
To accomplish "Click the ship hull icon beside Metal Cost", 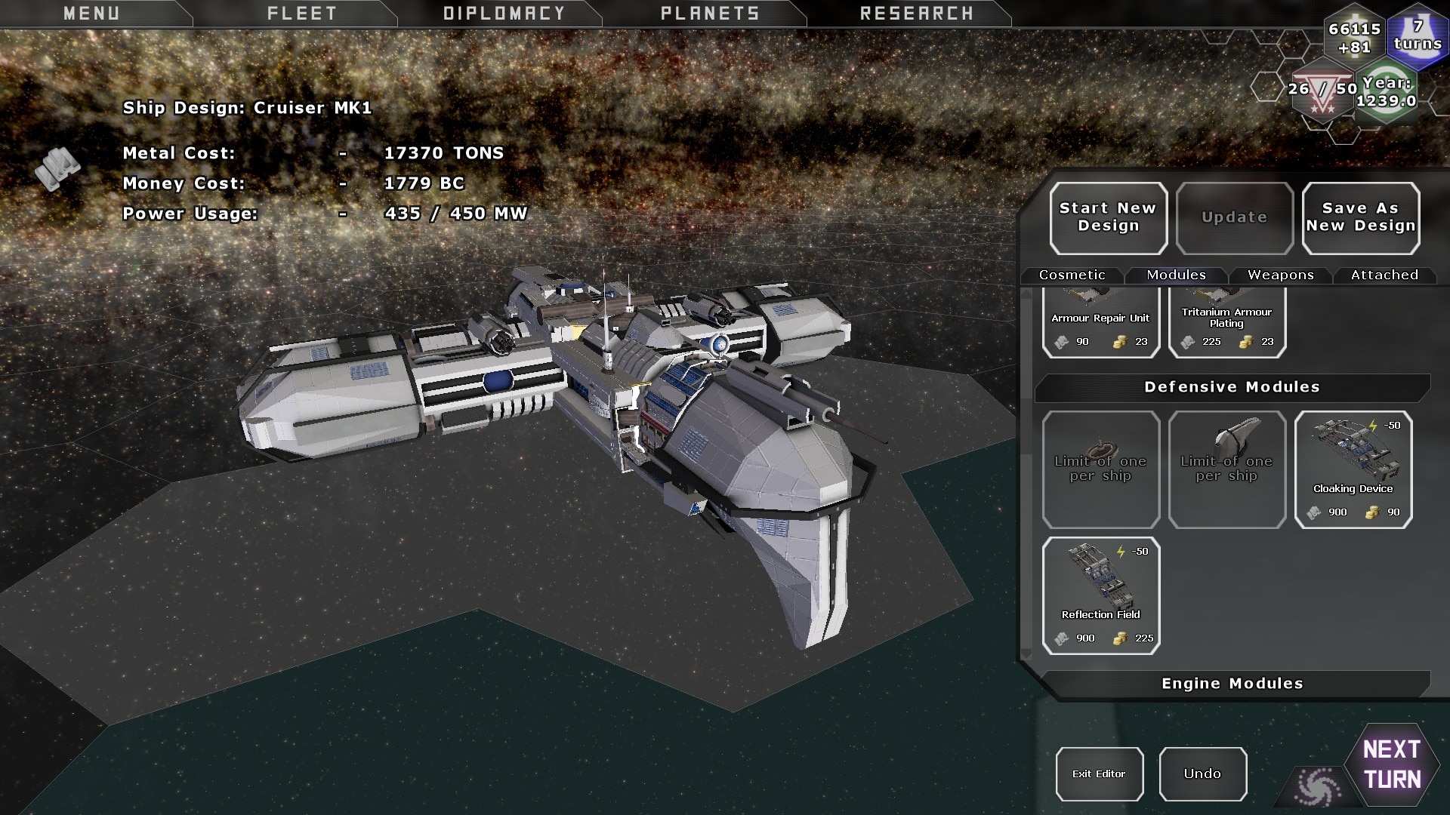I will tap(58, 168).
